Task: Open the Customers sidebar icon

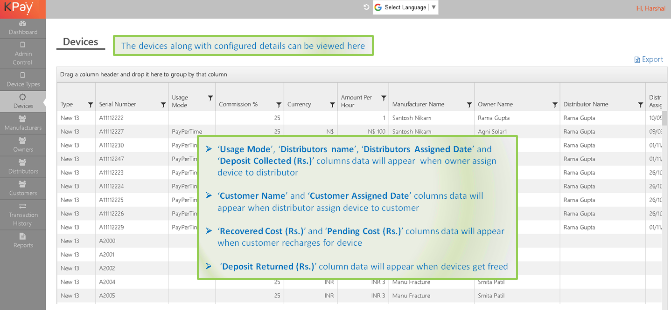Action: point(22,184)
